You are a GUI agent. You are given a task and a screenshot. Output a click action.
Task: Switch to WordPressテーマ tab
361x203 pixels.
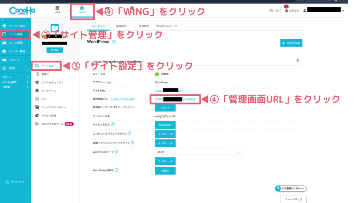coord(166,26)
